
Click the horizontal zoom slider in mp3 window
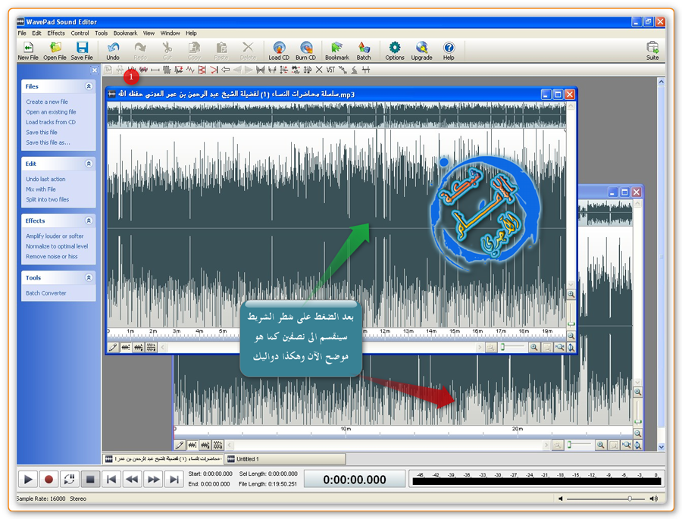click(513, 347)
